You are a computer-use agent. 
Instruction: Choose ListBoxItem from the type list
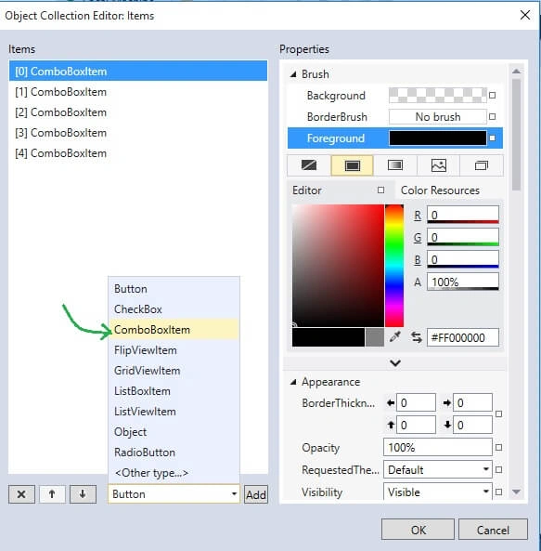coord(174,391)
